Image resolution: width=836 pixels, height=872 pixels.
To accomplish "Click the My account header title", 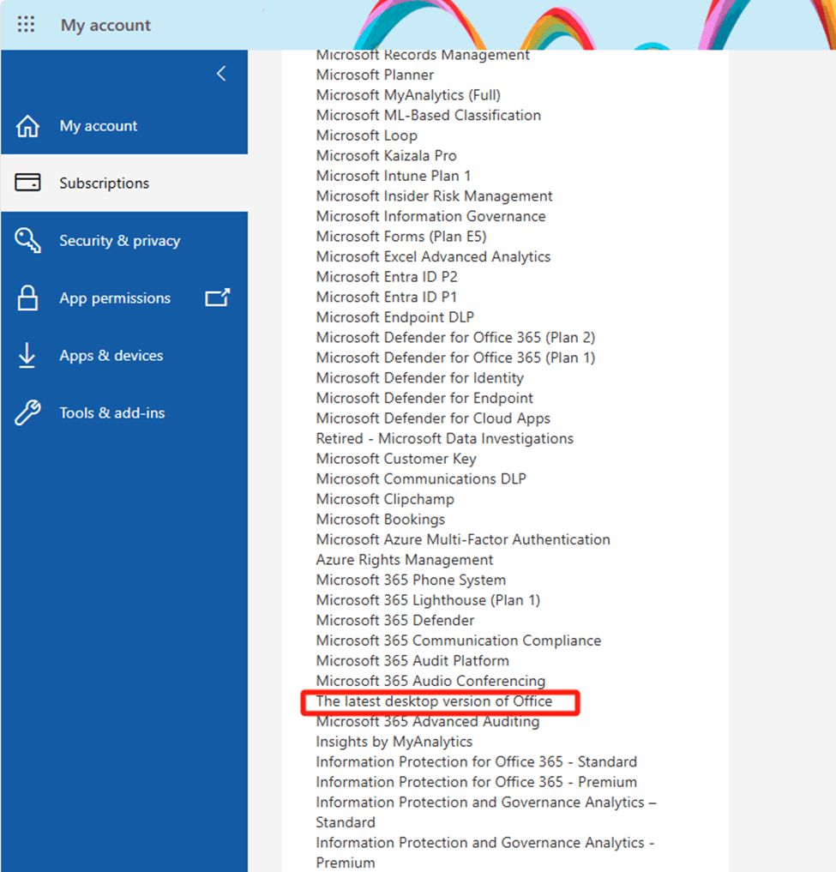I will pyautogui.click(x=105, y=25).
